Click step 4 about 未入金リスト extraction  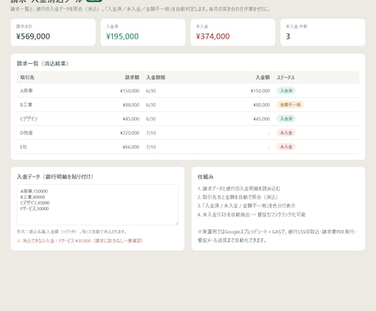tap(252, 214)
